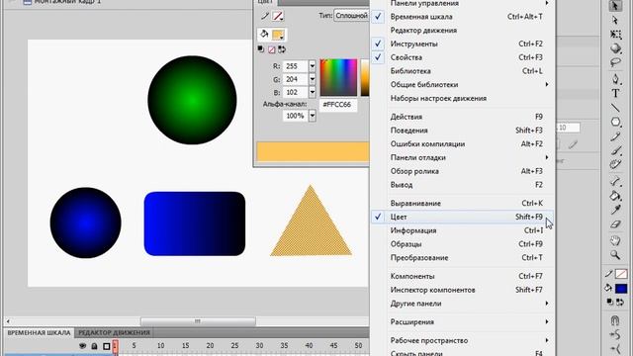Select the Paint Bucket tool in toolbar

[615, 196]
